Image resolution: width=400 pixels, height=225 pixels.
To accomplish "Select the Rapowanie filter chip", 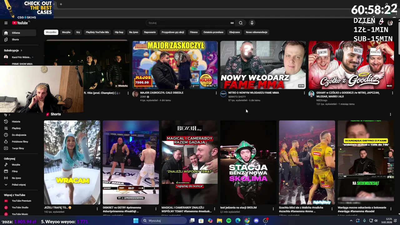I will point(150,32).
